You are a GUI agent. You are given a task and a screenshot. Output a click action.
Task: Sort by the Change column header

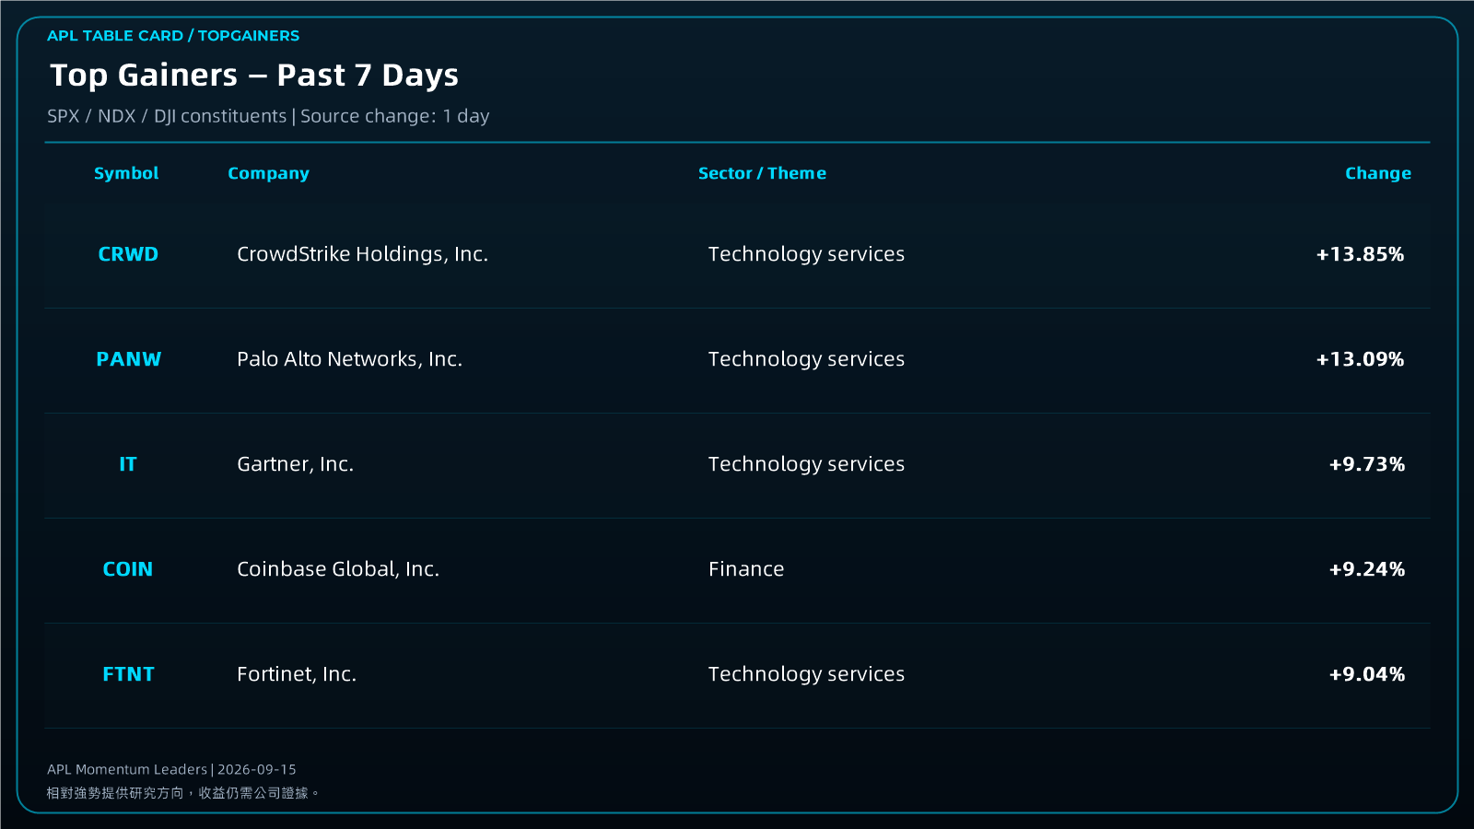[1377, 173]
